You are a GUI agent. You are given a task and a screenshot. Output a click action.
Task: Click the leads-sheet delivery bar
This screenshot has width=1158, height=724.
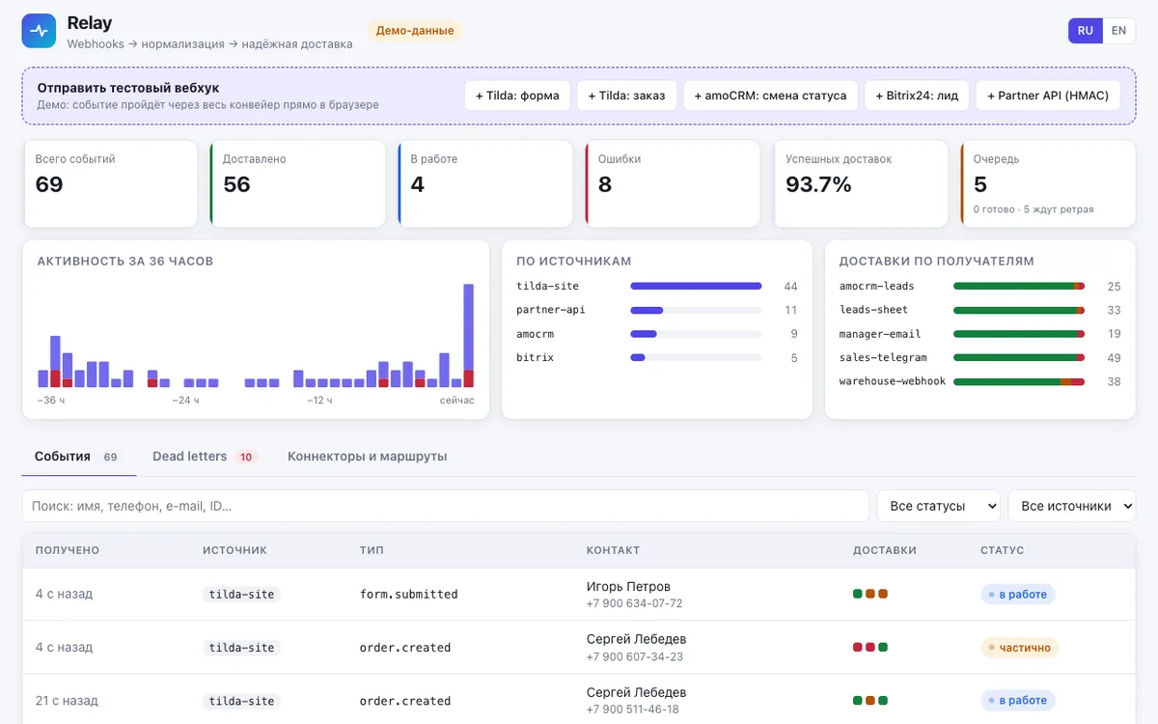tap(1019, 310)
